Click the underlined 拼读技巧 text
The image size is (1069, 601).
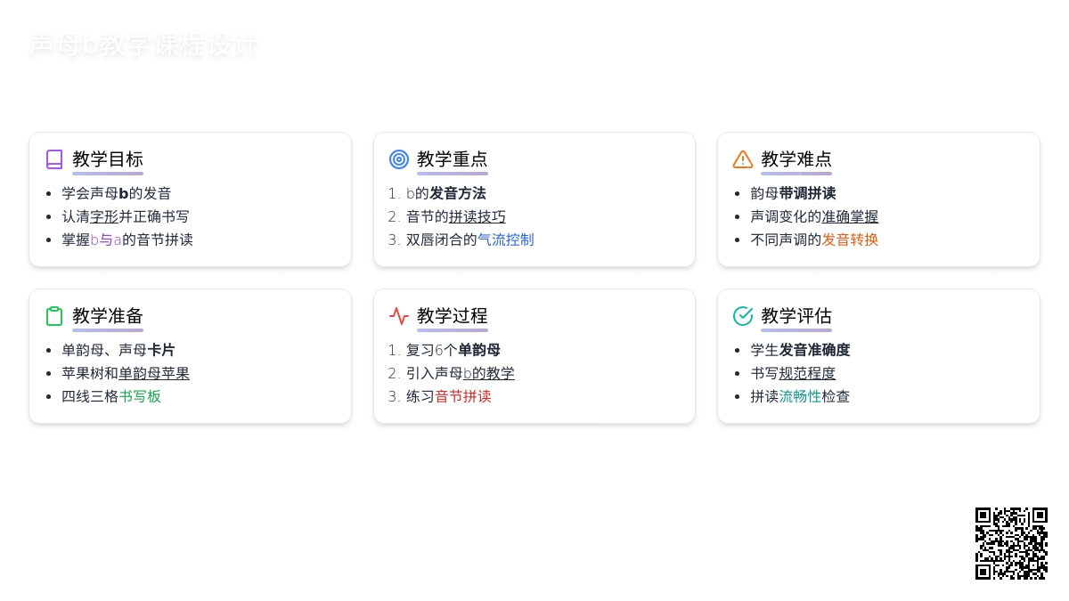(477, 216)
